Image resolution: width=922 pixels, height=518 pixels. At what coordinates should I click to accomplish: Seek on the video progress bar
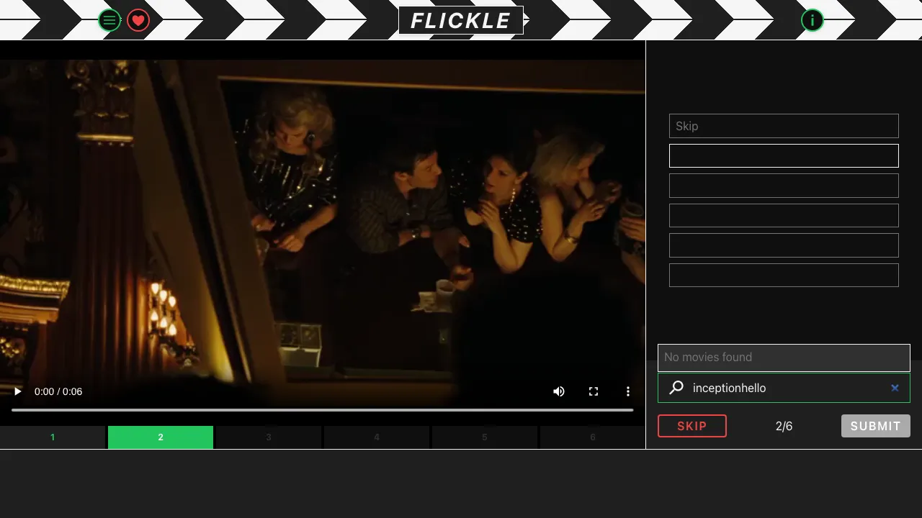point(323,410)
